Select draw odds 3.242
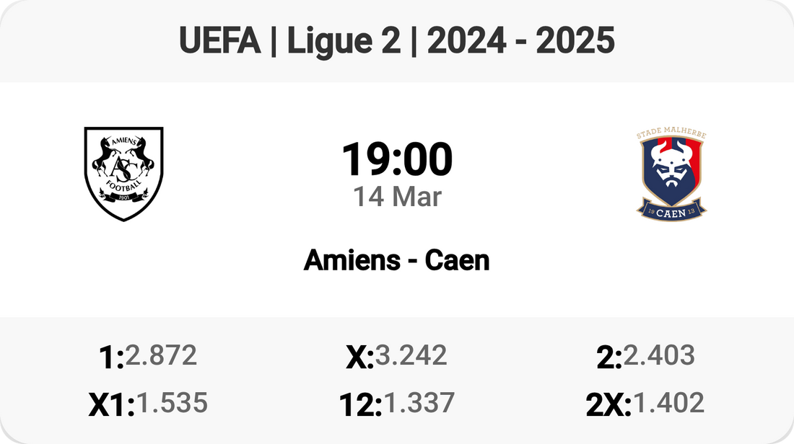Screen dimensions: 794x444 [x=411, y=355]
